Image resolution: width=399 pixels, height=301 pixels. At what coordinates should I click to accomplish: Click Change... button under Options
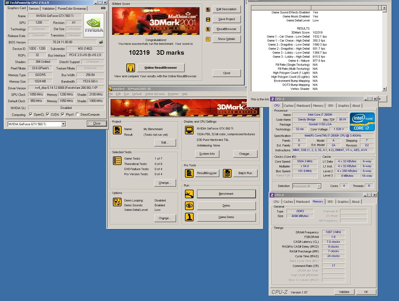[165, 218]
